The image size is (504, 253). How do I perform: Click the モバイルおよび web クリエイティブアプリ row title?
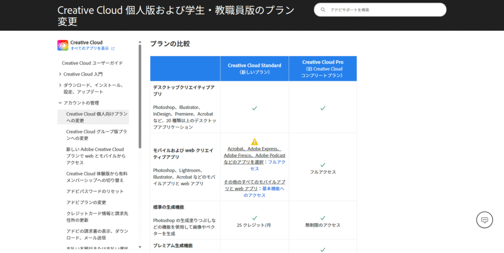pos(183,154)
